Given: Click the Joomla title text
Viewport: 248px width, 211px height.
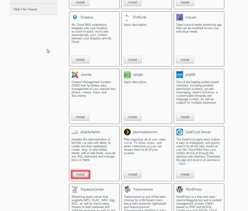Looking at the screenshot, I should pyautogui.click(x=86, y=75).
